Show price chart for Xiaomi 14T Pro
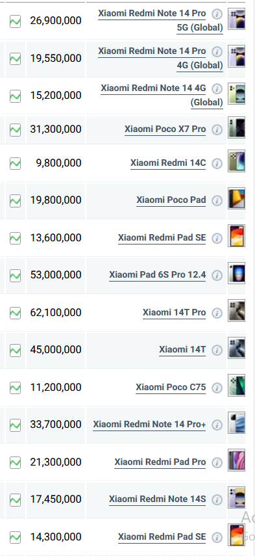This screenshot has height=556, width=255. click(x=15, y=313)
